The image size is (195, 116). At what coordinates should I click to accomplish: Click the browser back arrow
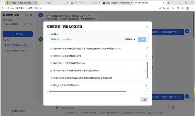(3, 8)
